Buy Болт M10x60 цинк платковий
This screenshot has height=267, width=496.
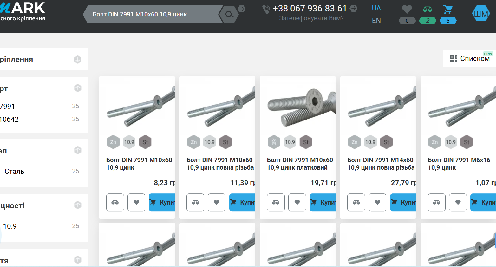(323, 202)
